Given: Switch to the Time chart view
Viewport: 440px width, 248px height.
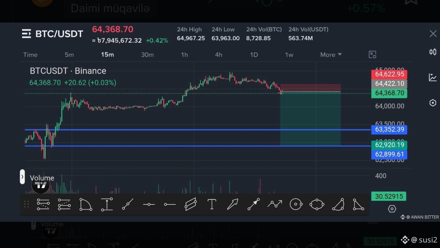Looking at the screenshot, I should 30,55.
